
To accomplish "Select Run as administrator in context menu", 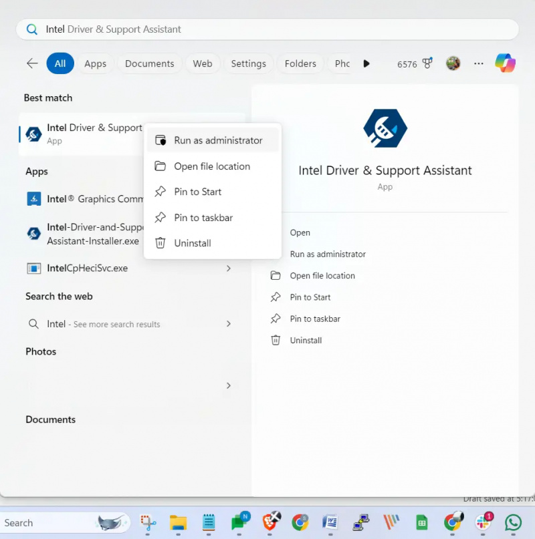I will pyautogui.click(x=213, y=140).
